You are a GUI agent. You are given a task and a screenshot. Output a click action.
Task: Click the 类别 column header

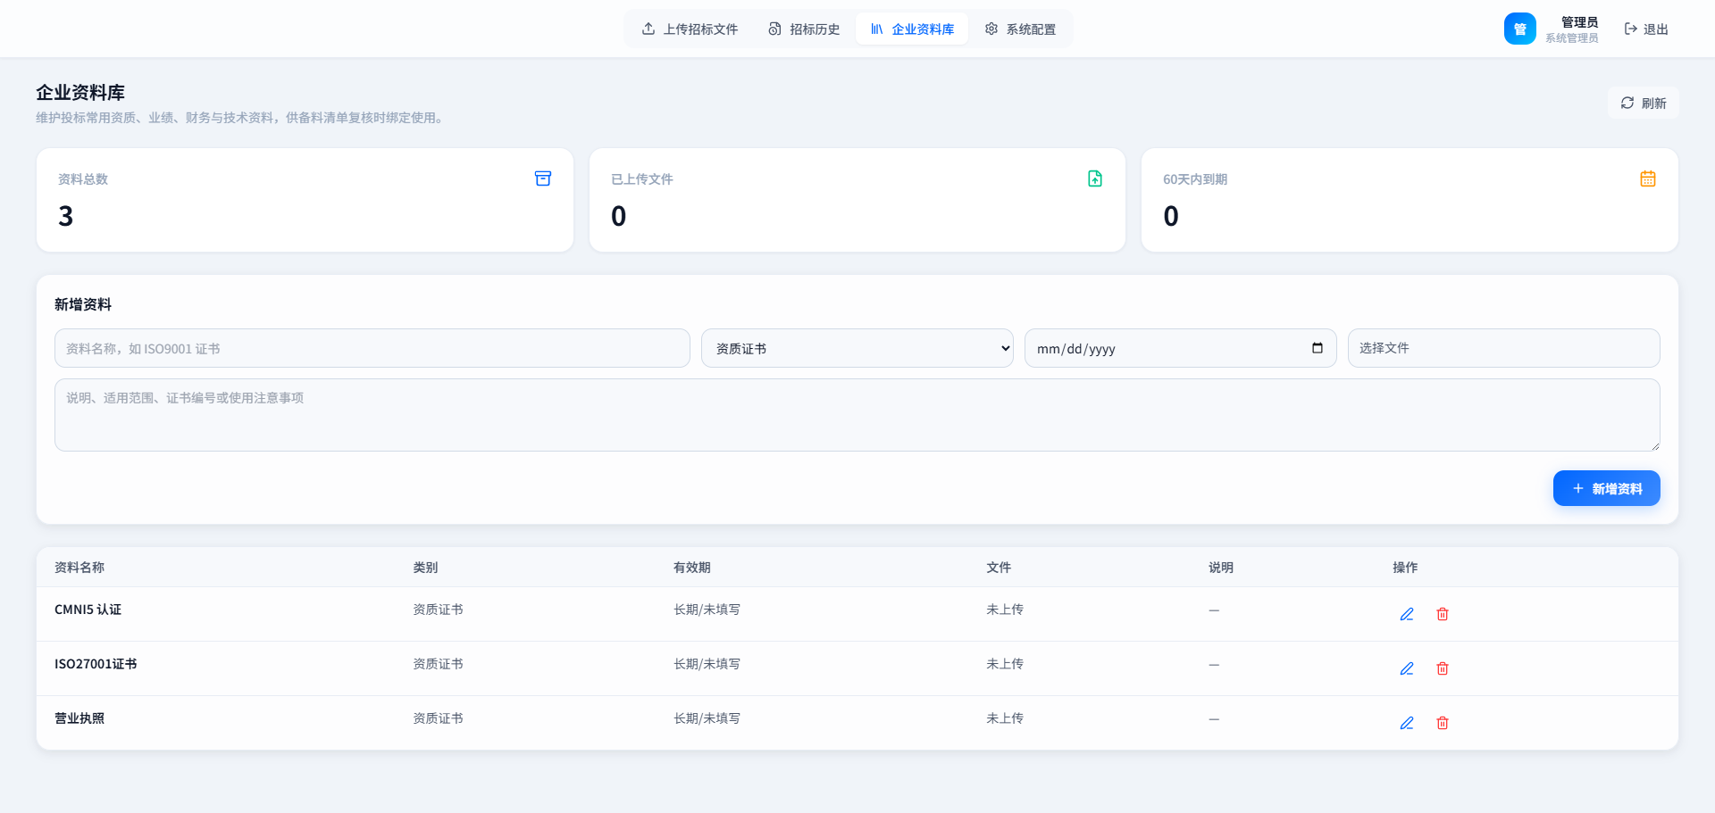pos(425,568)
